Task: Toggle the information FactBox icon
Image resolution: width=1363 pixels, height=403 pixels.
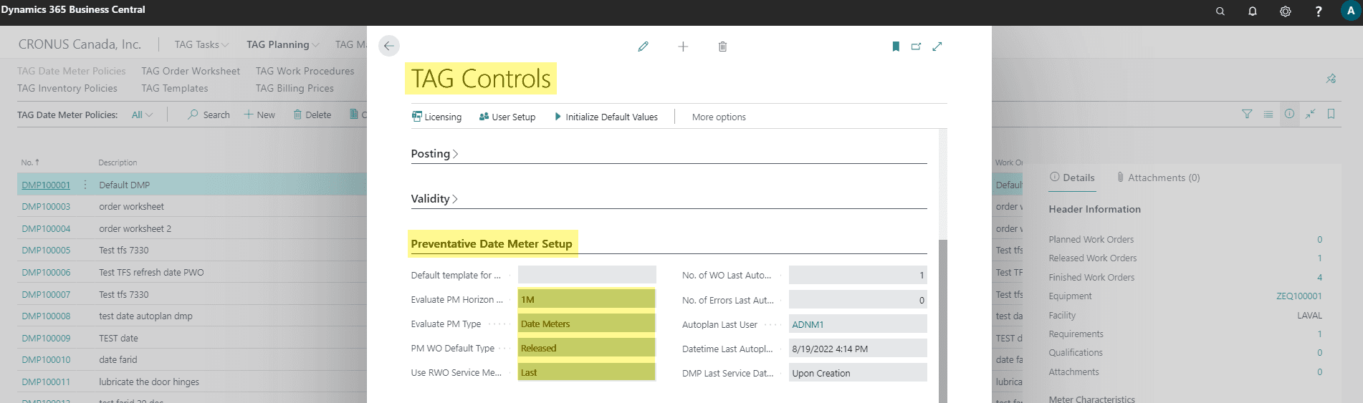Action: pos(1289,114)
